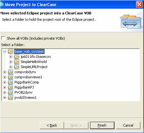Enable Show all VOBs checkbox
Screen dimensions: 144x133
coord(3,38)
